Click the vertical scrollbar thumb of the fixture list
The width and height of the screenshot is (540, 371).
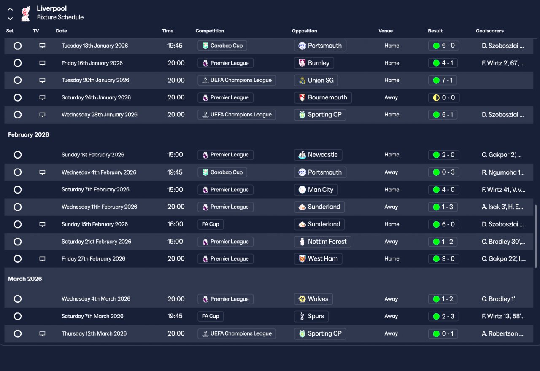pos(536,236)
